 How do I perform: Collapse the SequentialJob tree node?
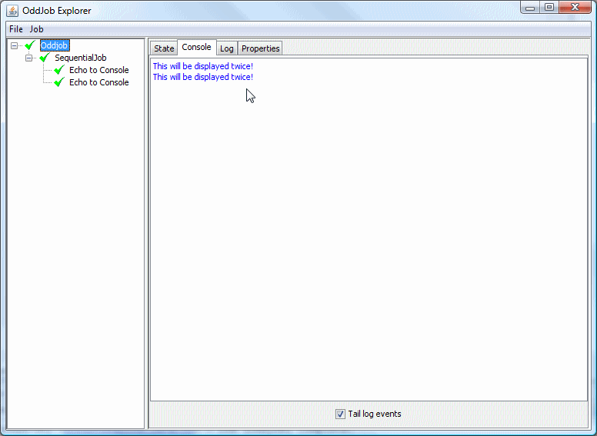[x=29, y=58]
